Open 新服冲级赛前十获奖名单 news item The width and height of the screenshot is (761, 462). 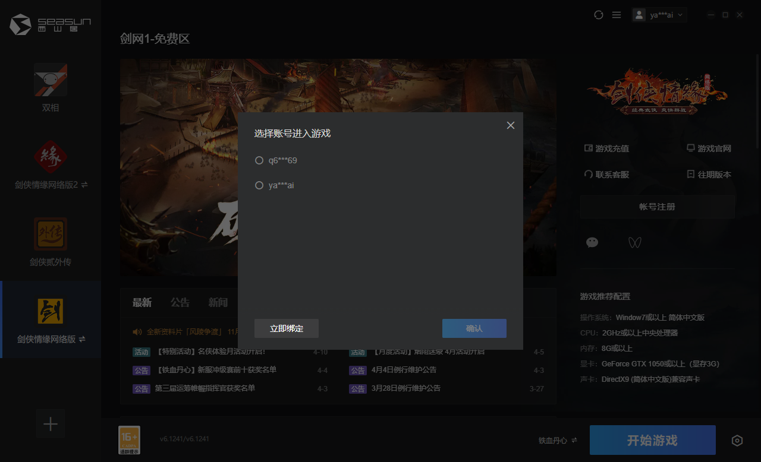[216, 370]
